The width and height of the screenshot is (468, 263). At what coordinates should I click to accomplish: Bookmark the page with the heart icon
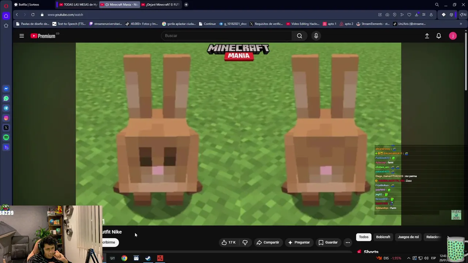click(x=409, y=15)
